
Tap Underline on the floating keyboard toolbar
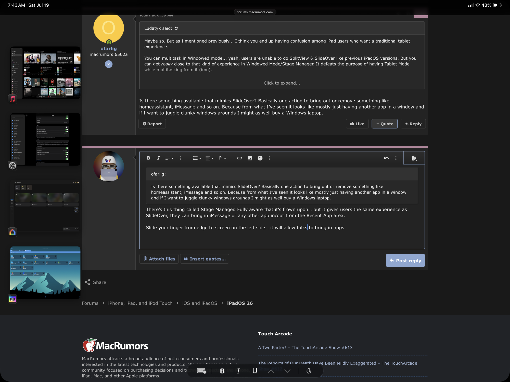pos(254,371)
